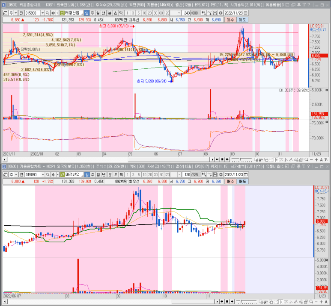Viewport: 331px width, 306px height.
Task: Click the minus zoom-out icon in top chart
Action: pos(312,160)
